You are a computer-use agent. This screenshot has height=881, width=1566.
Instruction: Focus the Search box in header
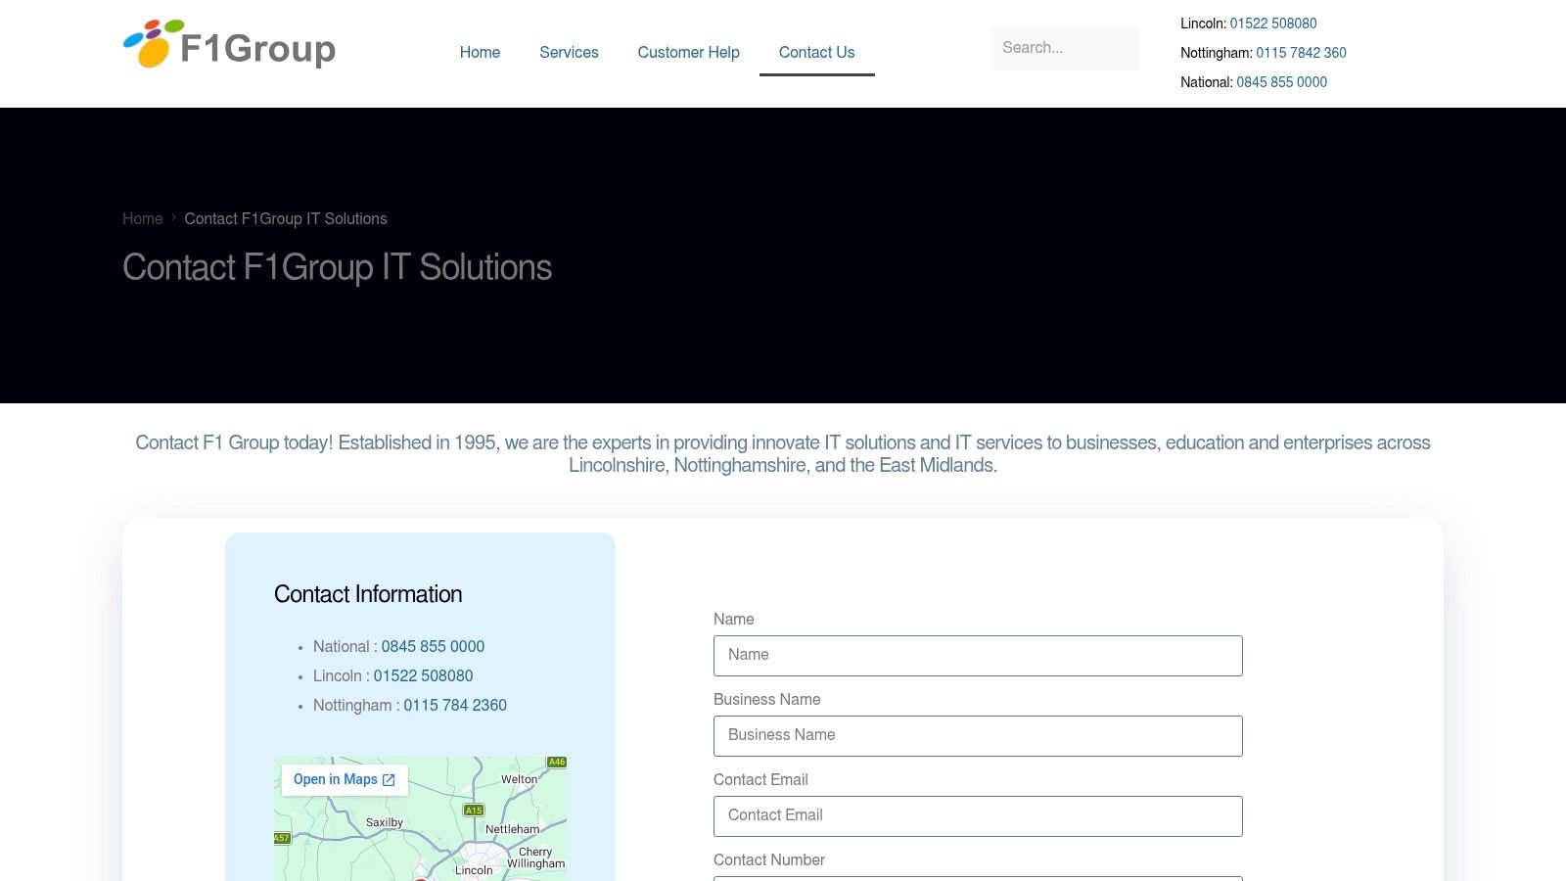(x=1065, y=48)
